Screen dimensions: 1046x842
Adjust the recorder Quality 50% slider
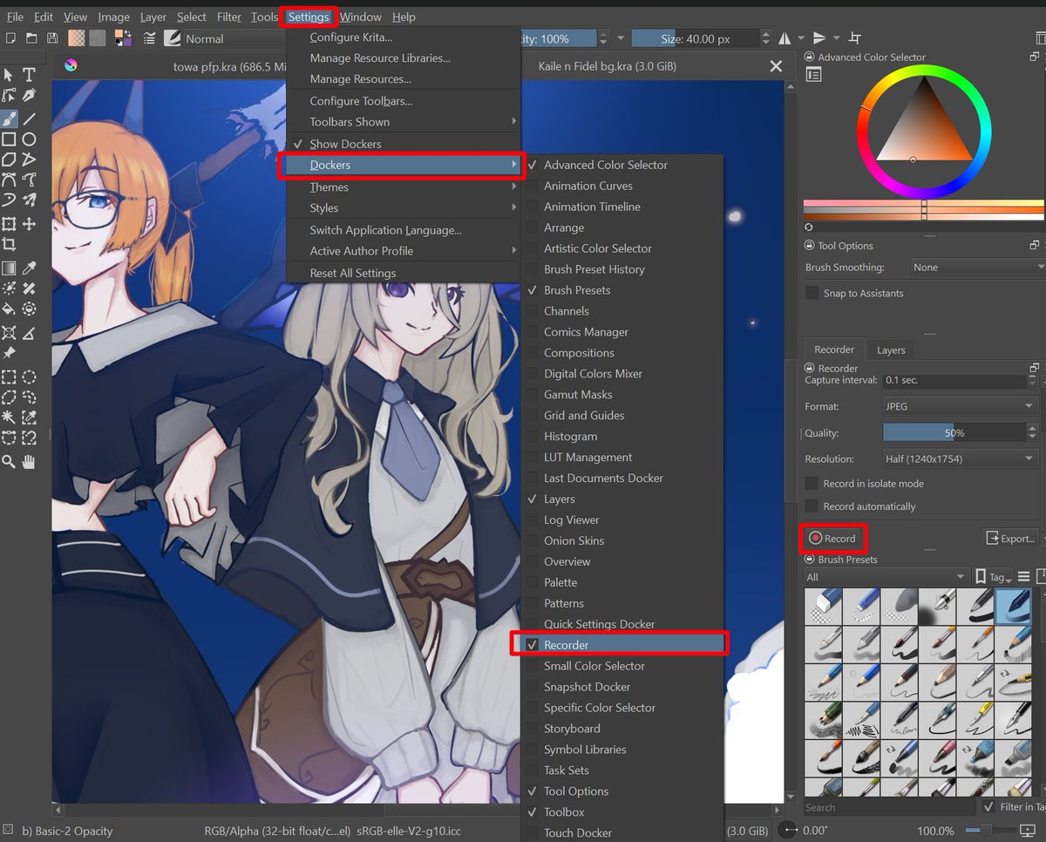point(954,432)
